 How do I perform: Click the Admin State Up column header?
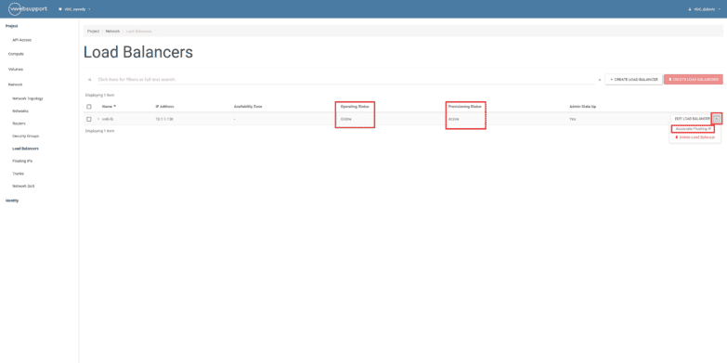[582, 107]
